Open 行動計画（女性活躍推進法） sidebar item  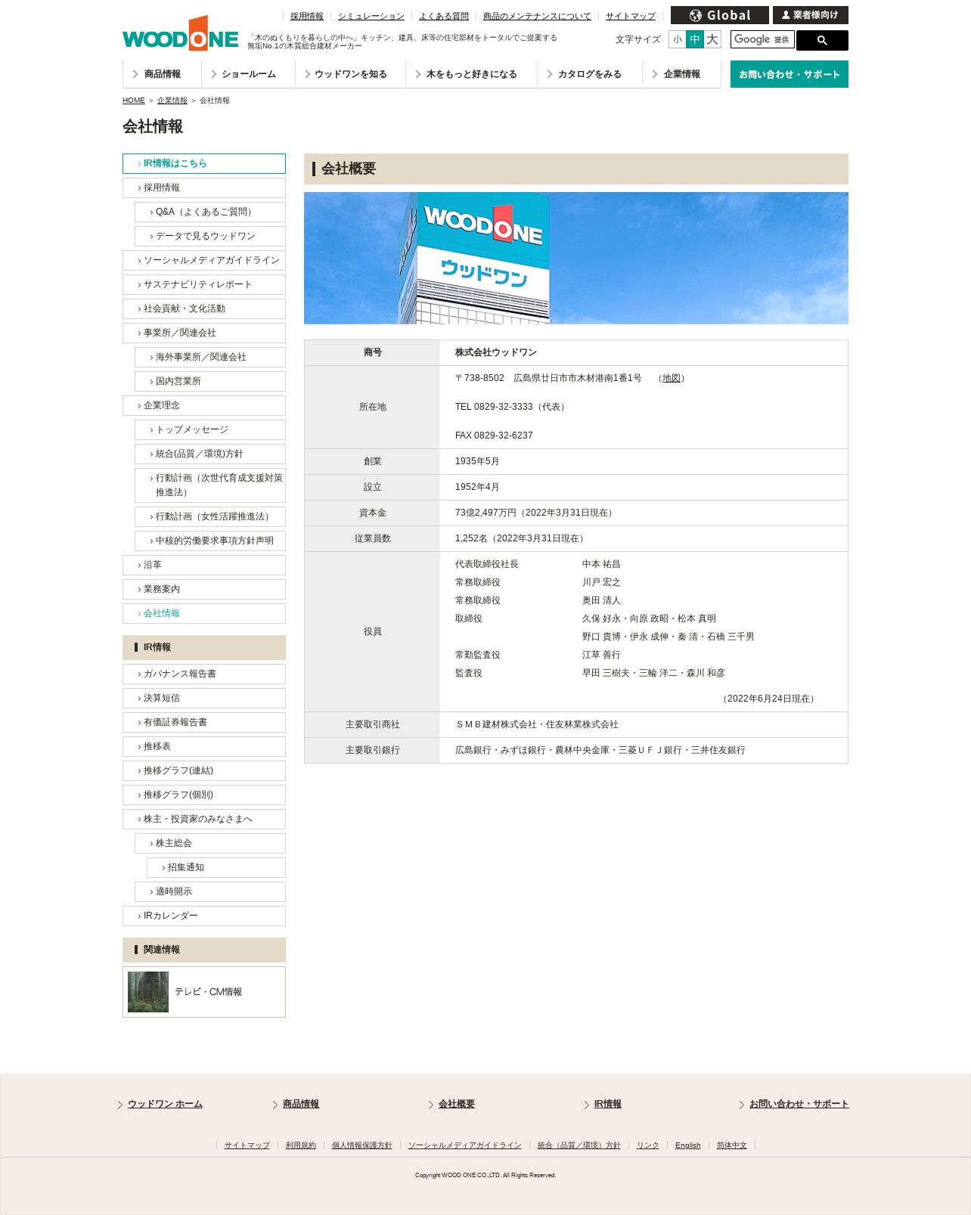(x=210, y=516)
